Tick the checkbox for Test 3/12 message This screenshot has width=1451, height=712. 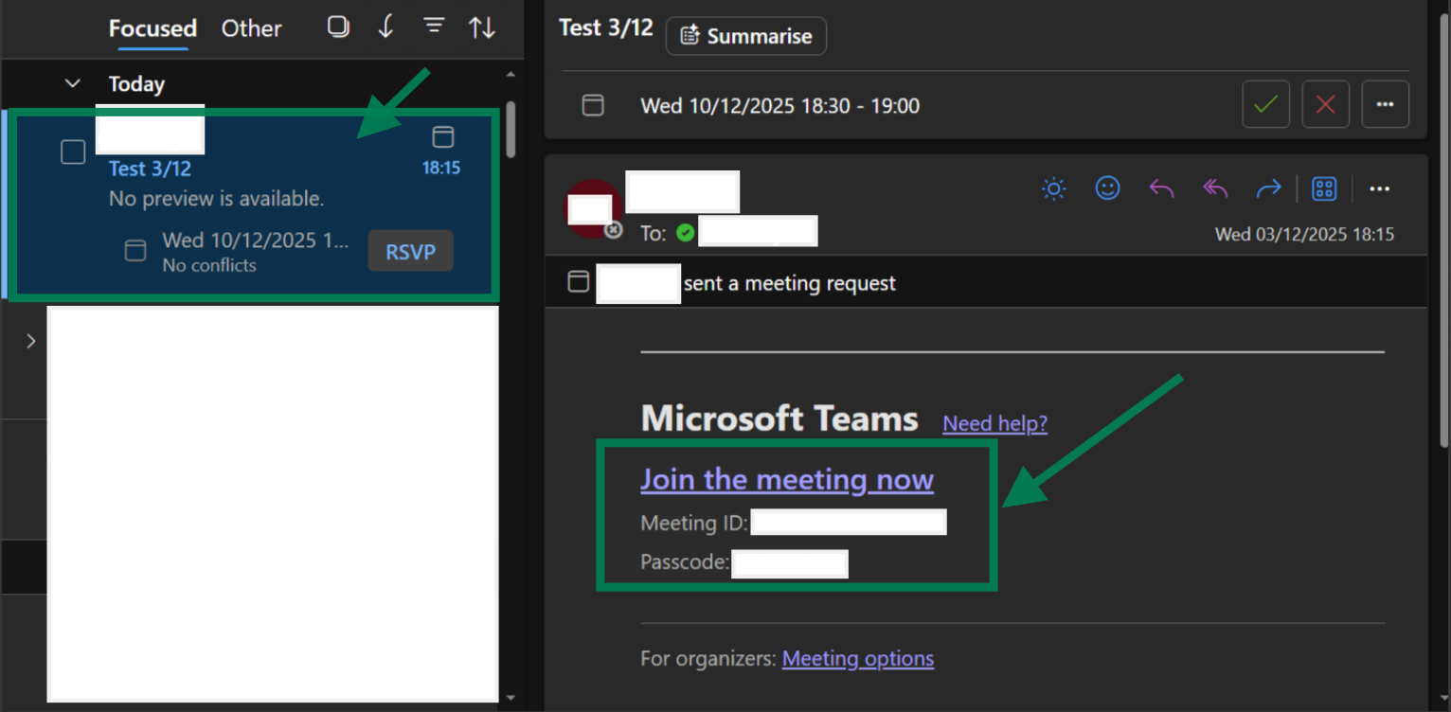[x=73, y=151]
